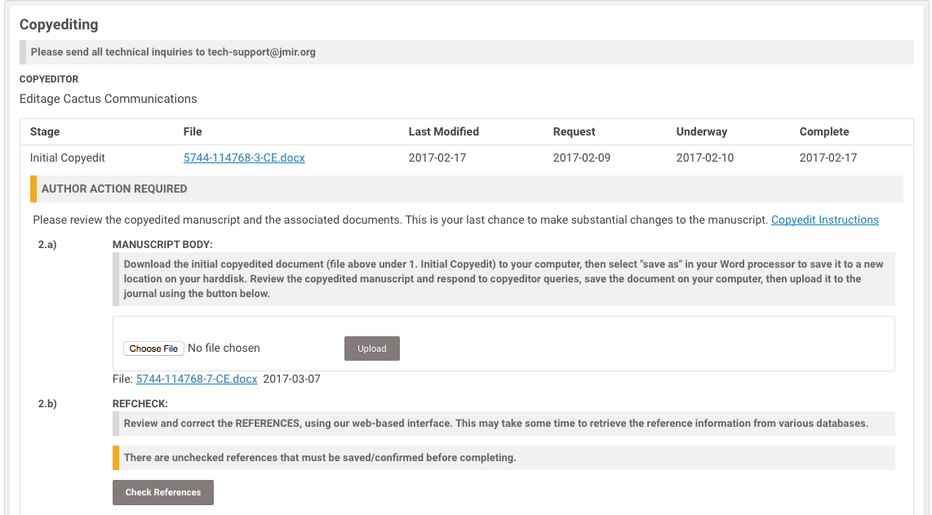
Task: Click the Underway column header
Action: [701, 131]
